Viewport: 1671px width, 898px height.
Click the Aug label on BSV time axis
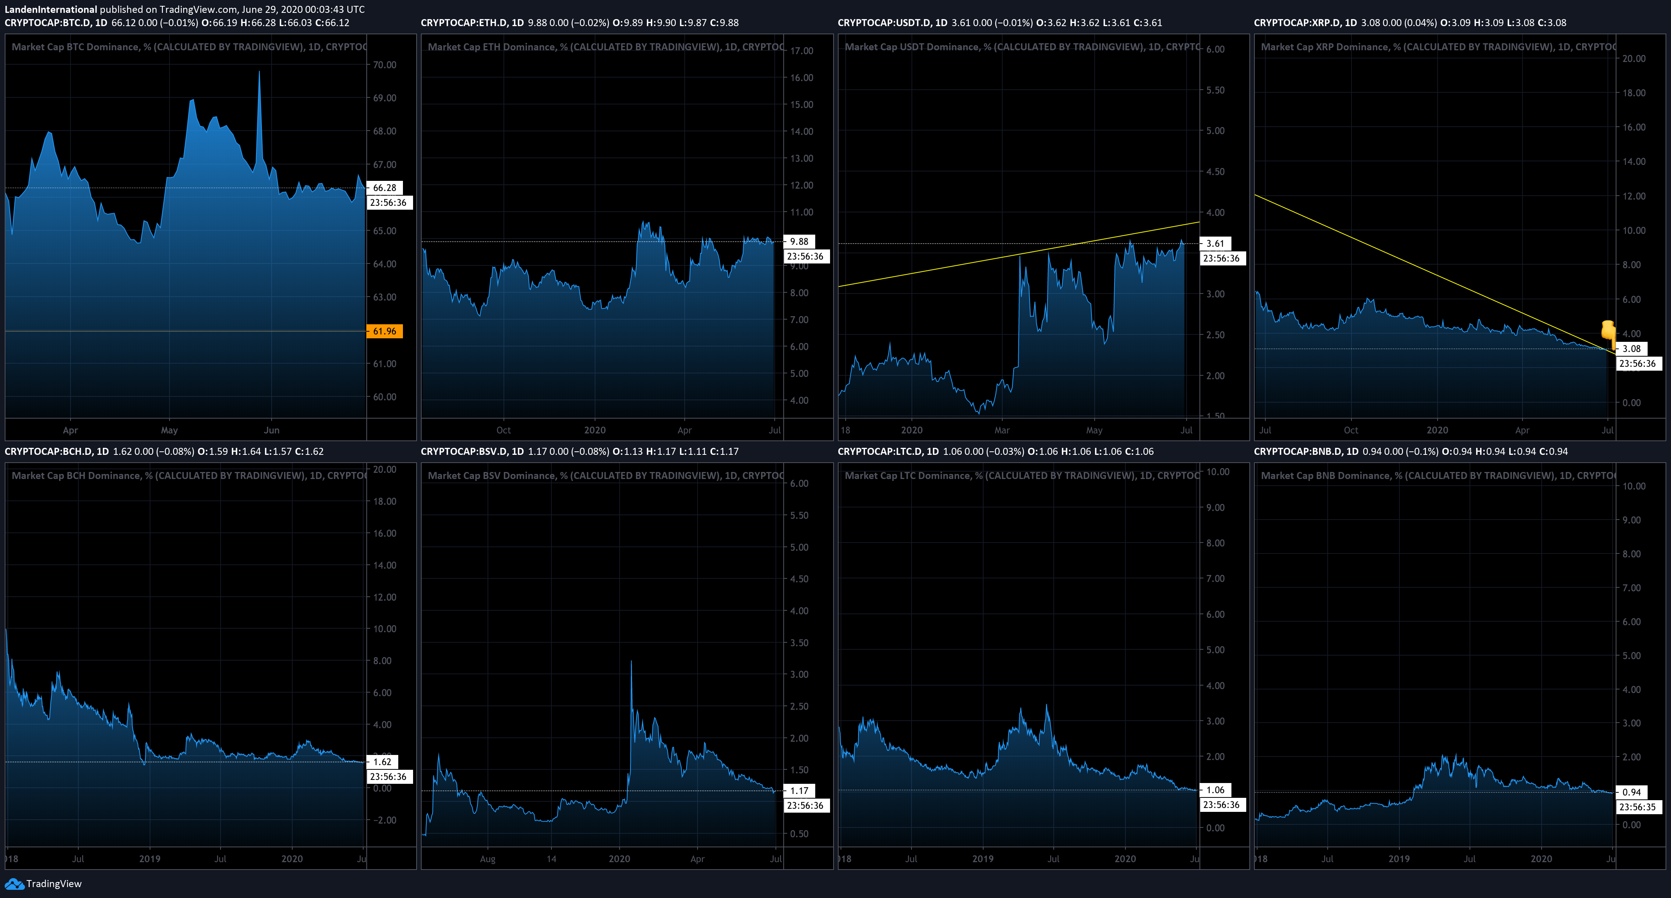coord(488,859)
